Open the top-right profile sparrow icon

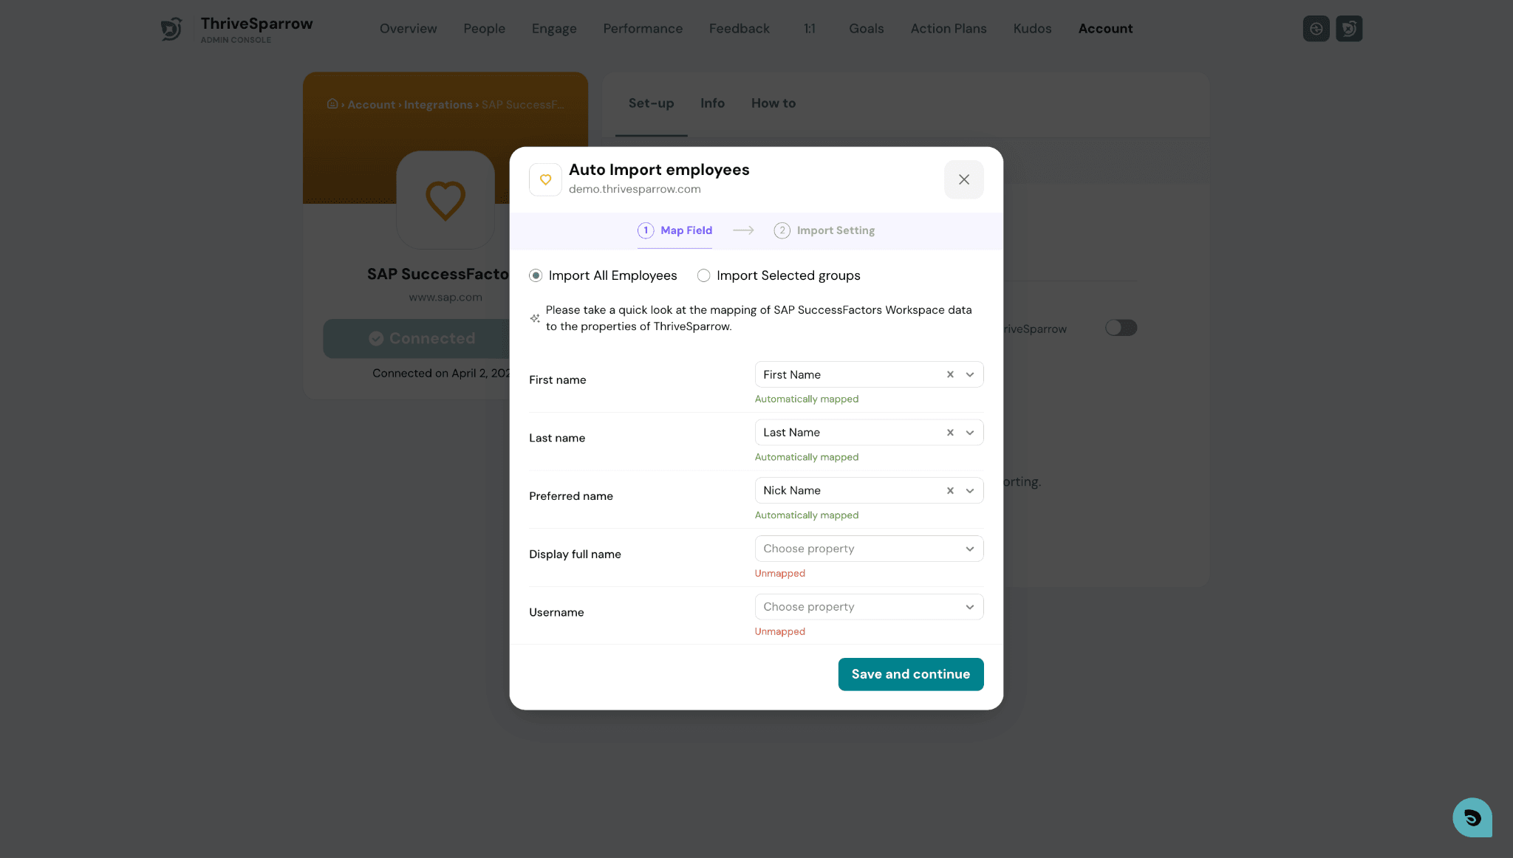(x=1349, y=29)
